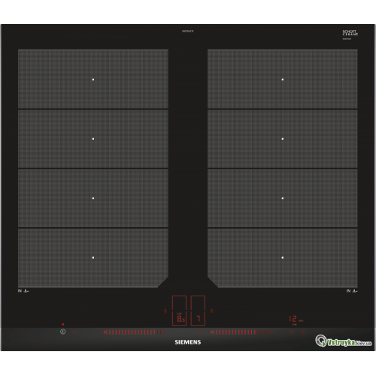Tap the upper right flex zone selector rectangle

(x=198, y=303)
